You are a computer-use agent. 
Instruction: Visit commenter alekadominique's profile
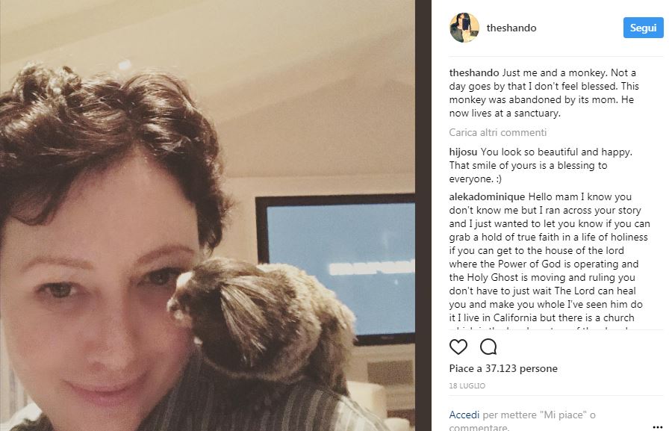tap(487, 196)
